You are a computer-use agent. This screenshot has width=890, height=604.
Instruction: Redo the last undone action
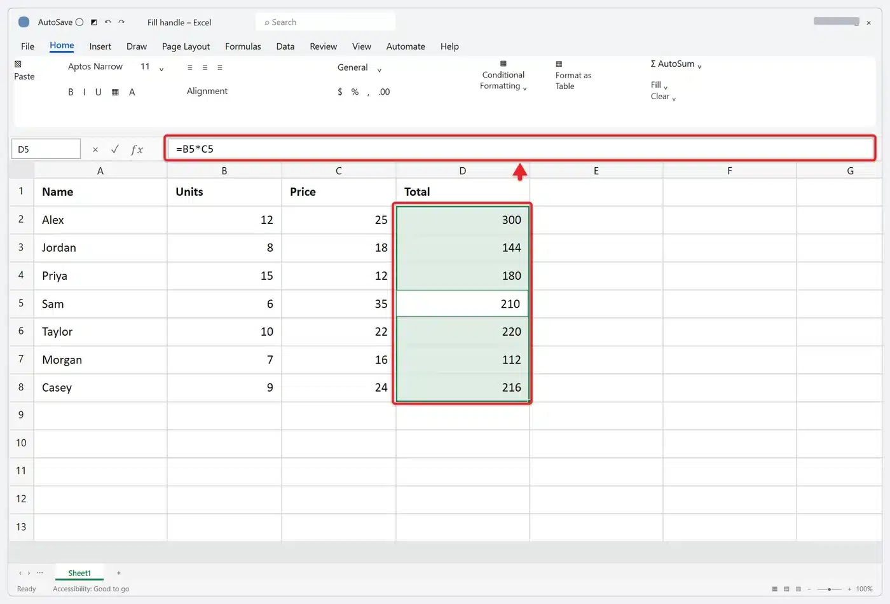point(121,22)
